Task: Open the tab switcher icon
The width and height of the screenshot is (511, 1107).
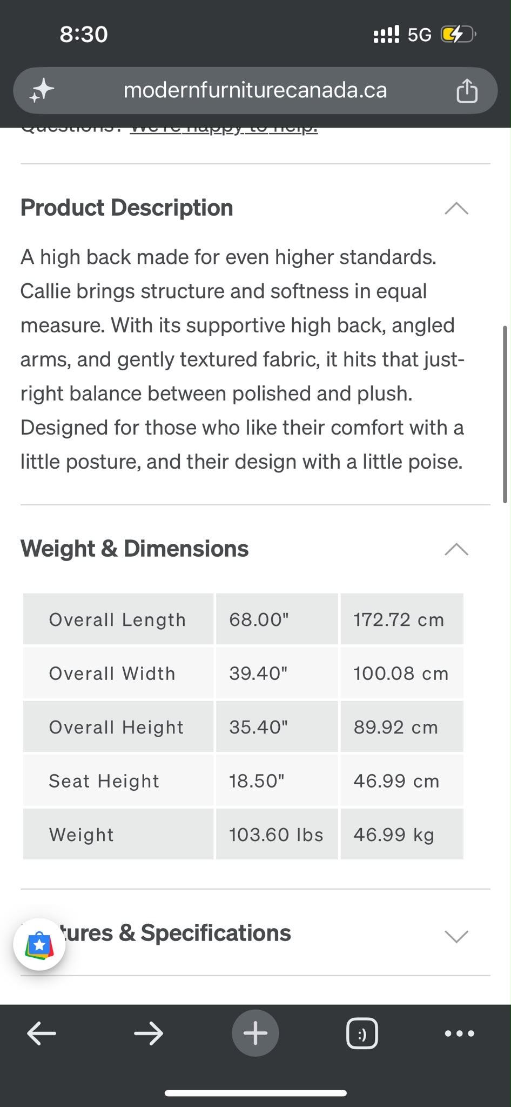Action: coord(362,1033)
